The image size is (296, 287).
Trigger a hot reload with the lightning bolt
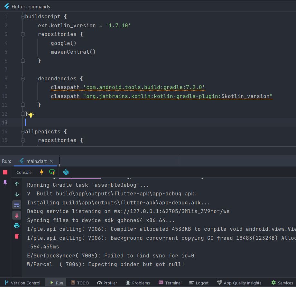[42, 172]
